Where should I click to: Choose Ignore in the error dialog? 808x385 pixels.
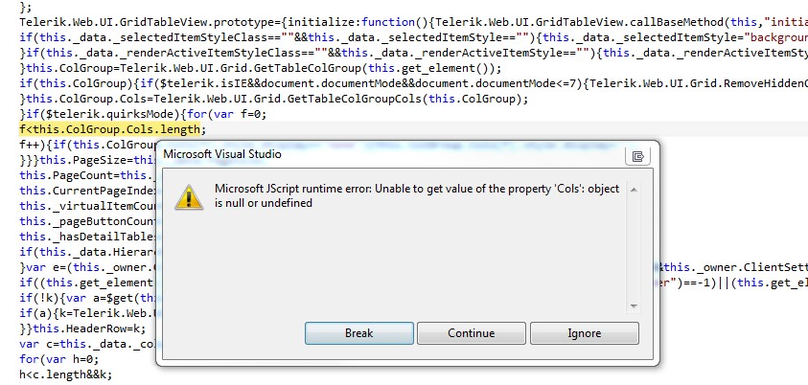584,333
